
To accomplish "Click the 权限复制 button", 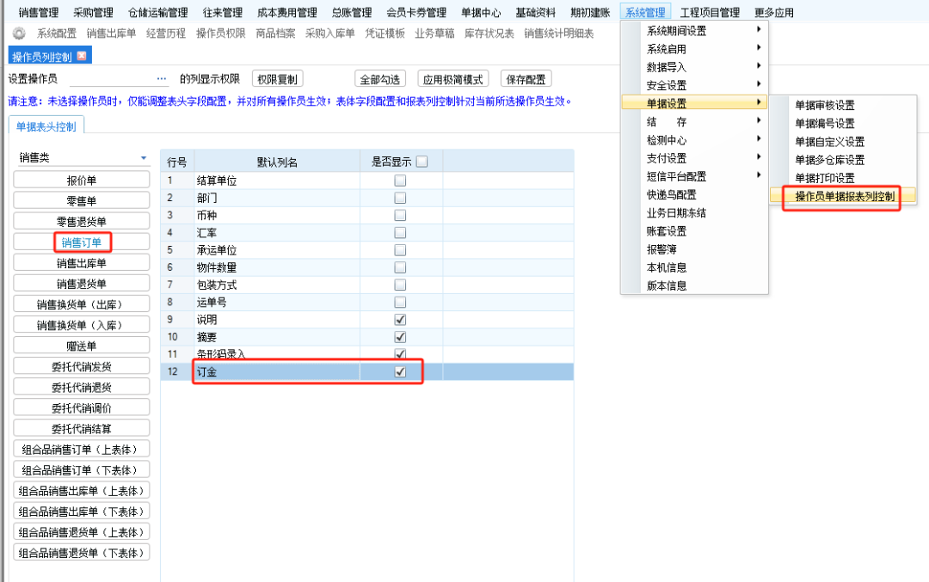I will click(278, 77).
